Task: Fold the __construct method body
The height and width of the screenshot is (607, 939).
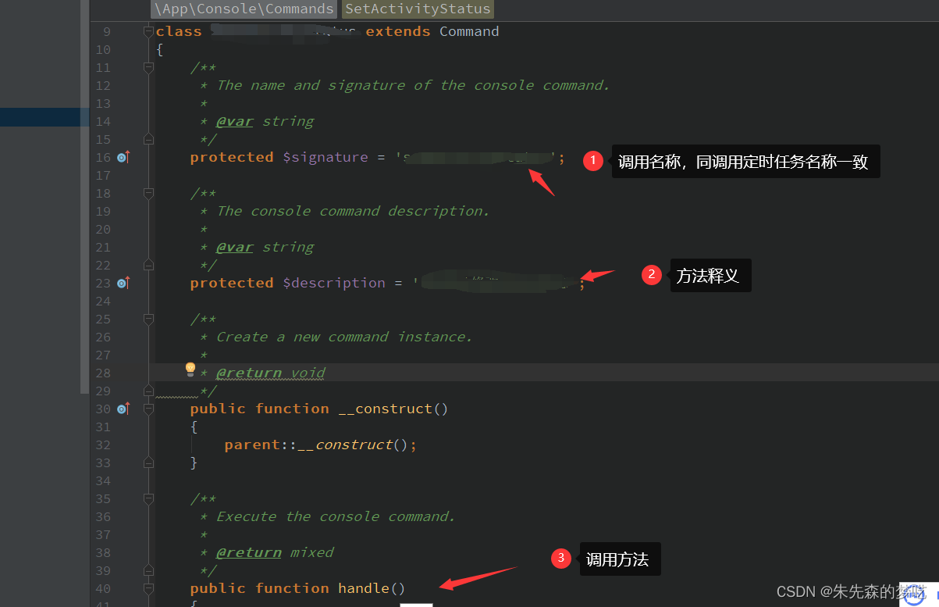Action: click(148, 409)
